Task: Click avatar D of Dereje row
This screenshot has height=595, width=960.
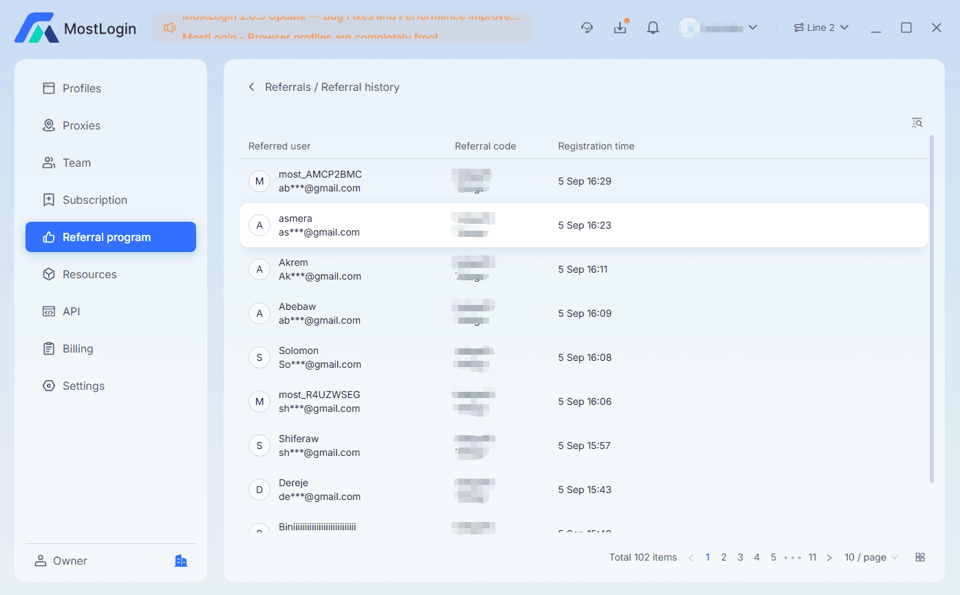Action: point(259,490)
